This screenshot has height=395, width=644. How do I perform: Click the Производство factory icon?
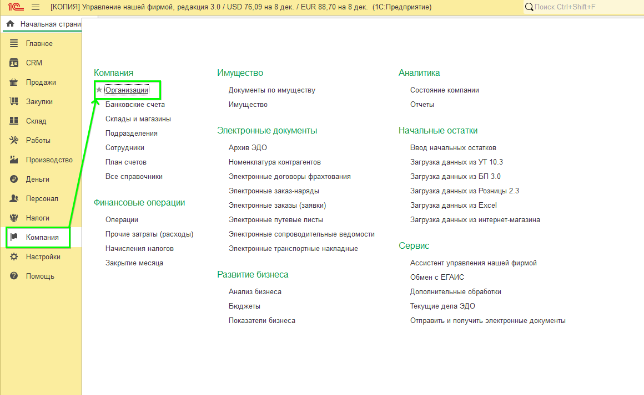pos(14,160)
